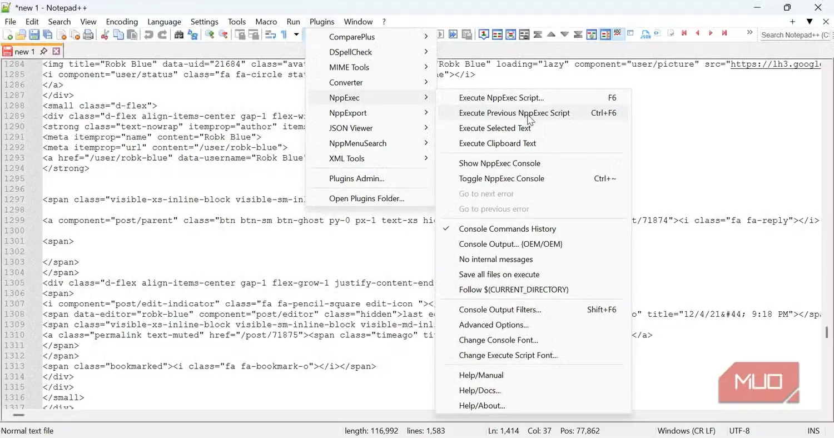Click the Open file folder icon
The width and height of the screenshot is (834, 438).
pos(21,34)
